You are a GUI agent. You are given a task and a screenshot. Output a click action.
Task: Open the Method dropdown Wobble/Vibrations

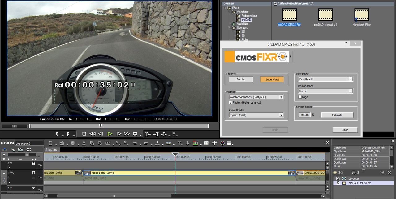pyautogui.click(x=256, y=97)
